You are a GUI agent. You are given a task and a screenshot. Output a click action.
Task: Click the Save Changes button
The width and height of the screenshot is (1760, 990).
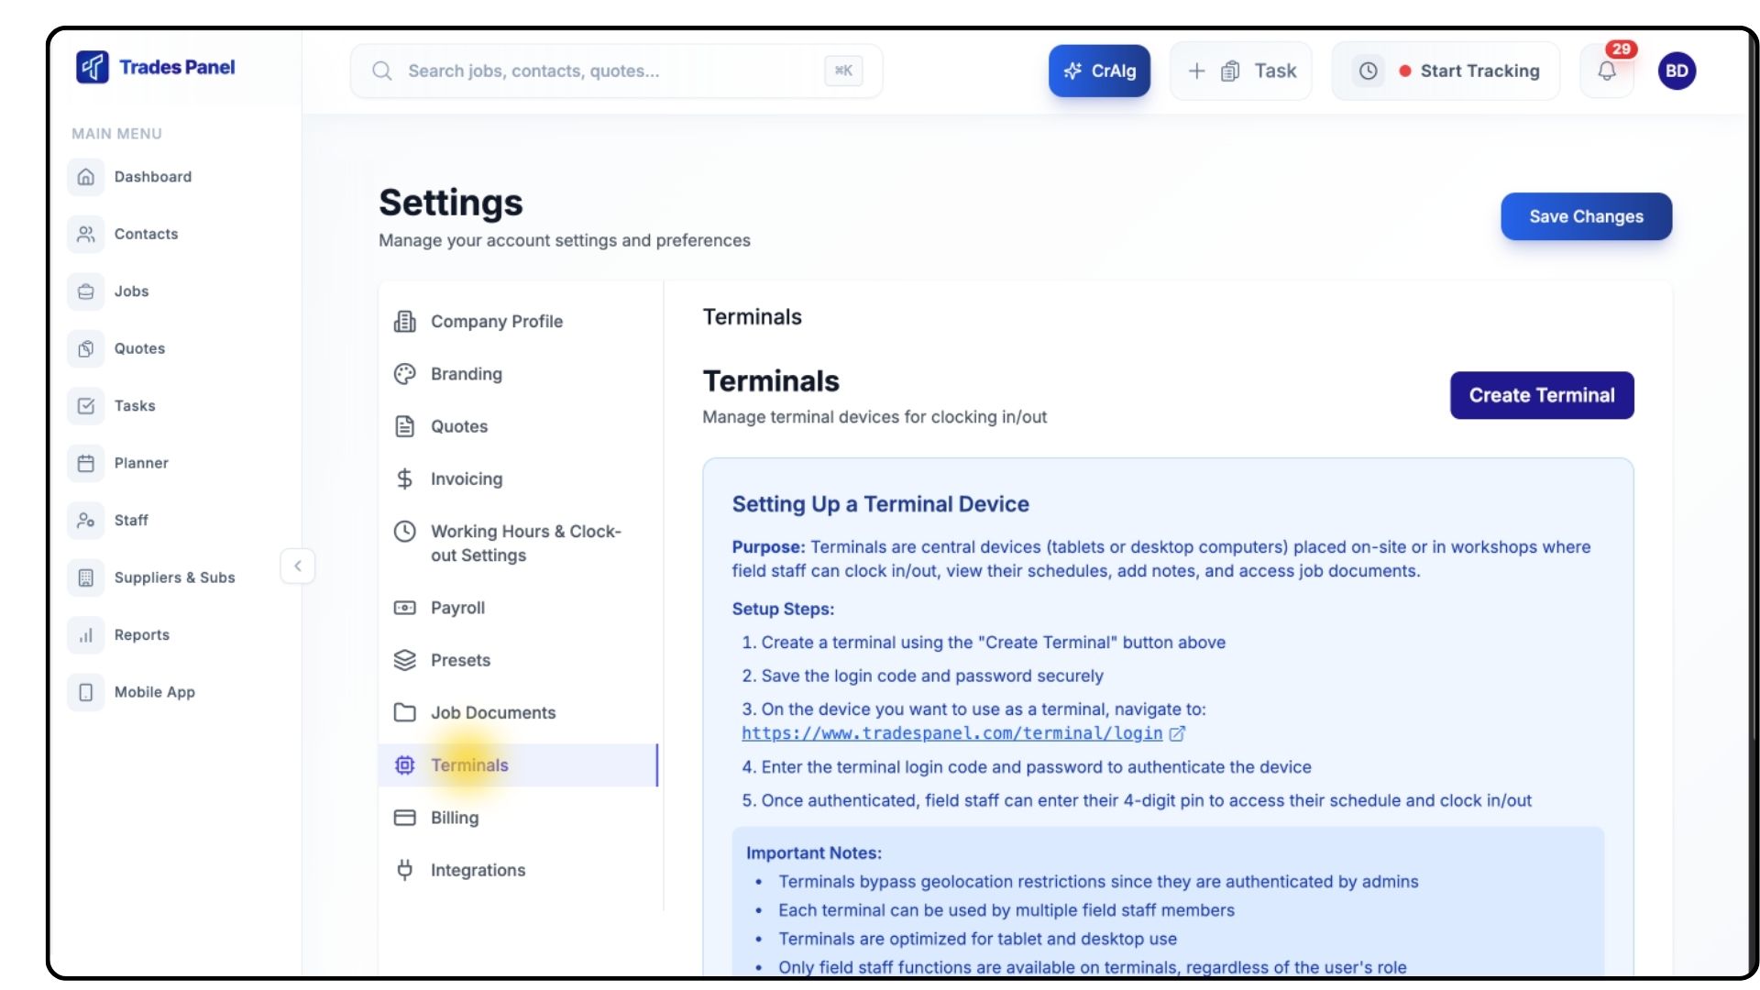click(x=1586, y=216)
